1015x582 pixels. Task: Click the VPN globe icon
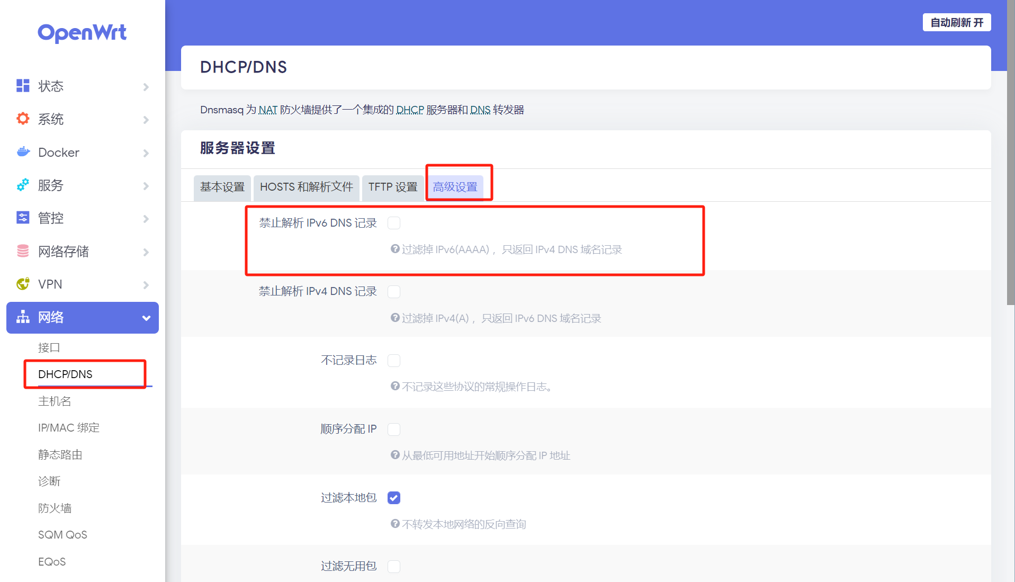click(x=23, y=284)
